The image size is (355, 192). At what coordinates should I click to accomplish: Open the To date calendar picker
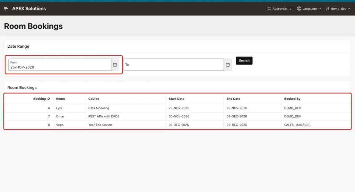(x=228, y=65)
